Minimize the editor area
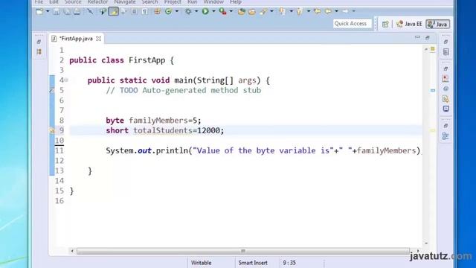Viewport: 476px width, 268px height. tap(417, 37)
